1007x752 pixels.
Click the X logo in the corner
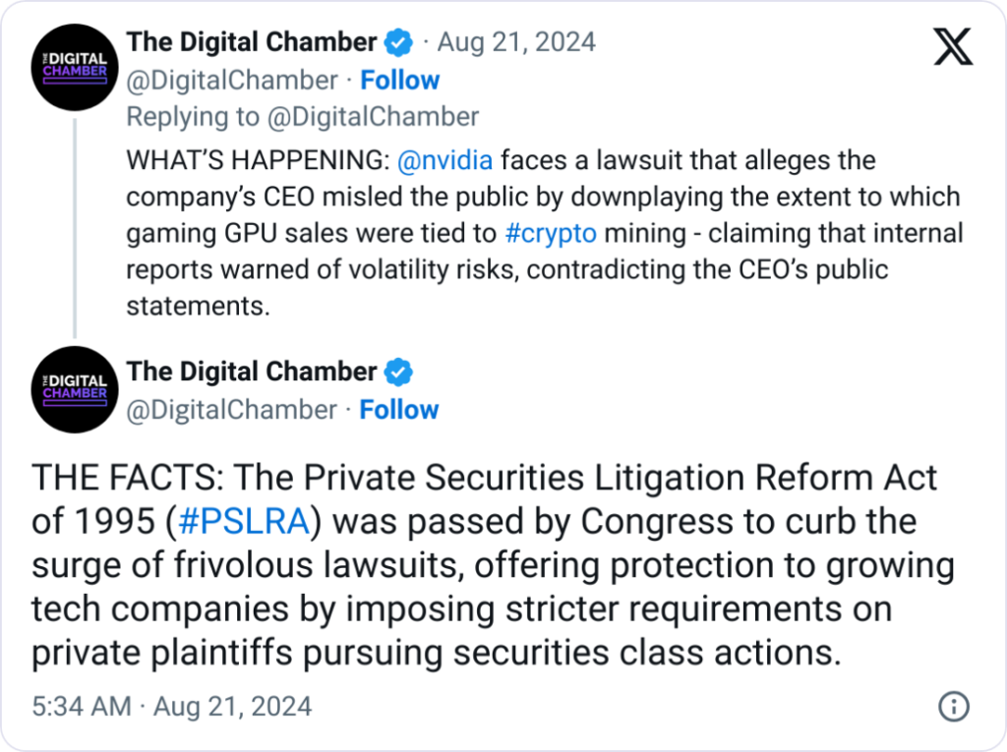pyautogui.click(x=952, y=46)
